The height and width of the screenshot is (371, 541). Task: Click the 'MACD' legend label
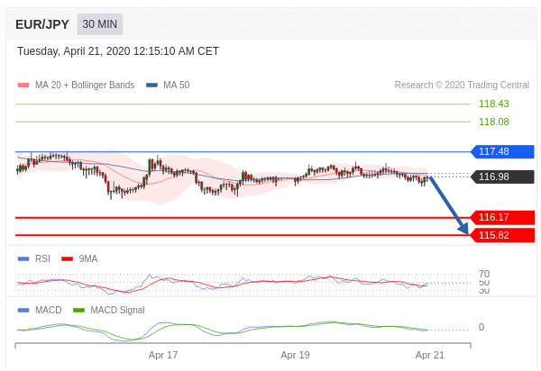49,311
